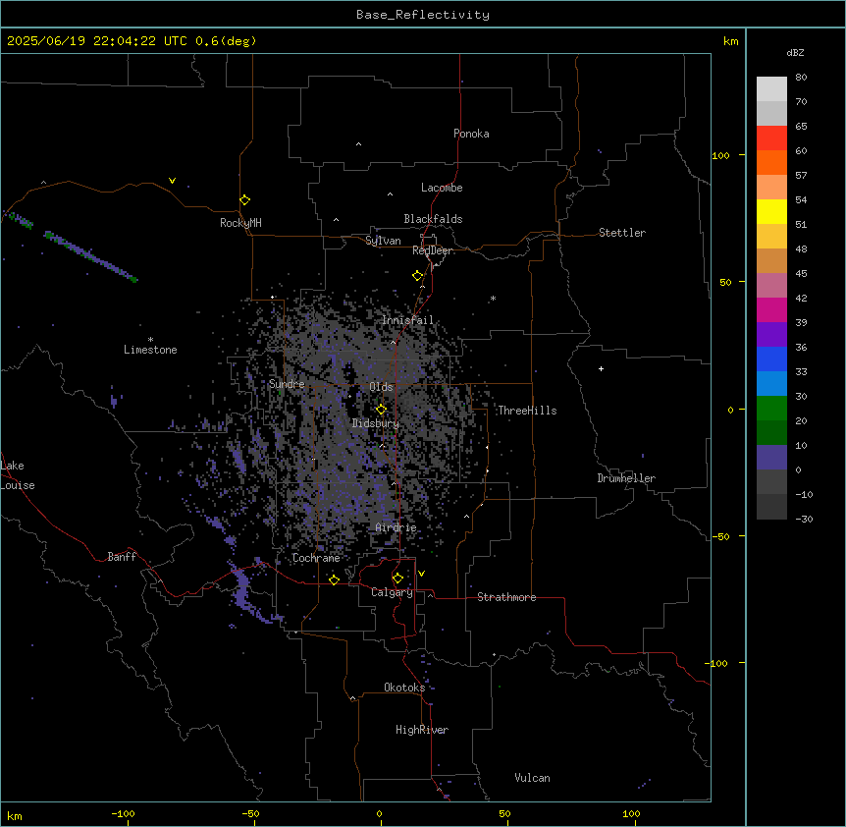Click the Lake Louise label
Image resolution: width=846 pixels, height=827 pixels.
click(x=18, y=475)
